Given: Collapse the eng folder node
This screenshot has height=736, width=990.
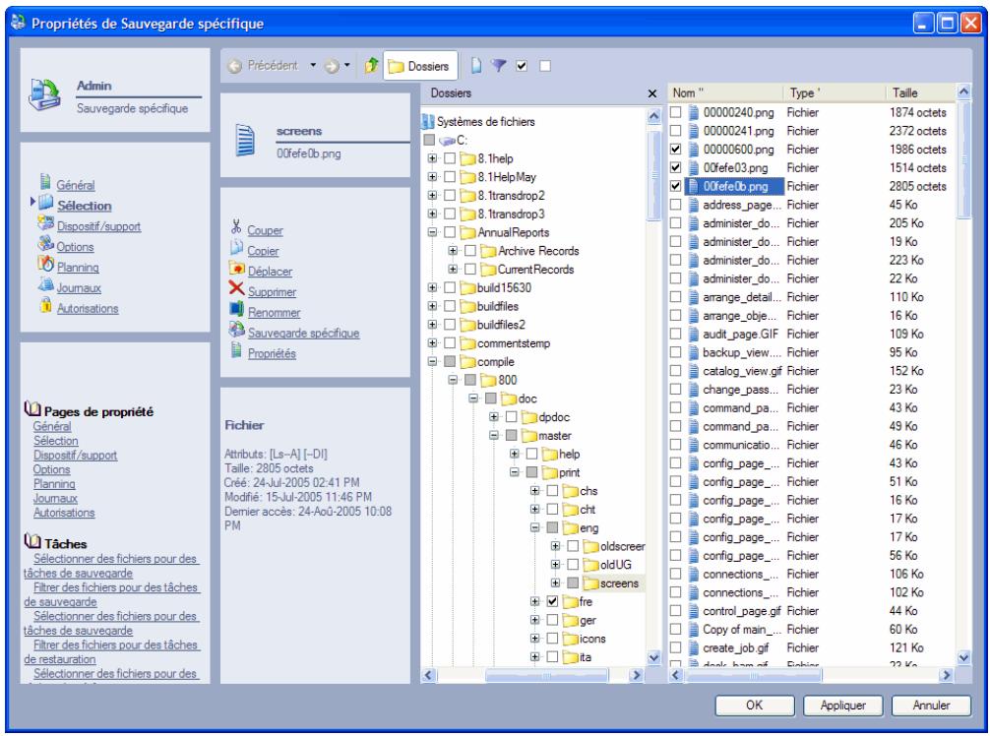Looking at the screenshot, I should coord(534,527).
